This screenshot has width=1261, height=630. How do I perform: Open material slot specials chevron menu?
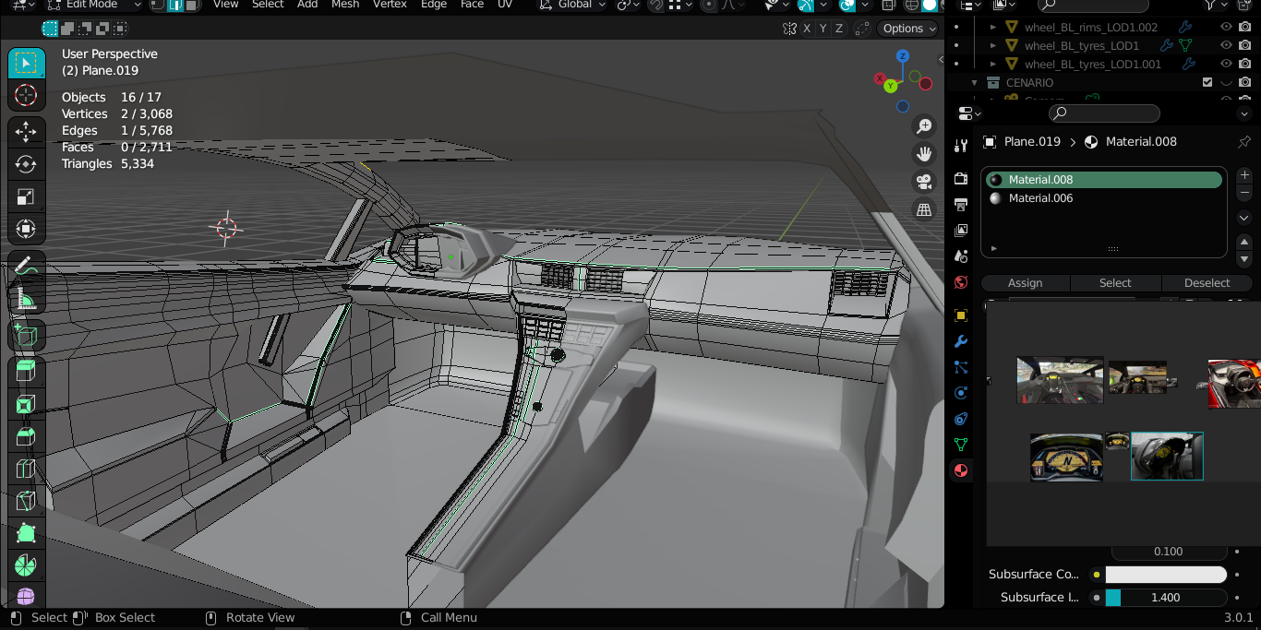click(x=1243, y=219)
